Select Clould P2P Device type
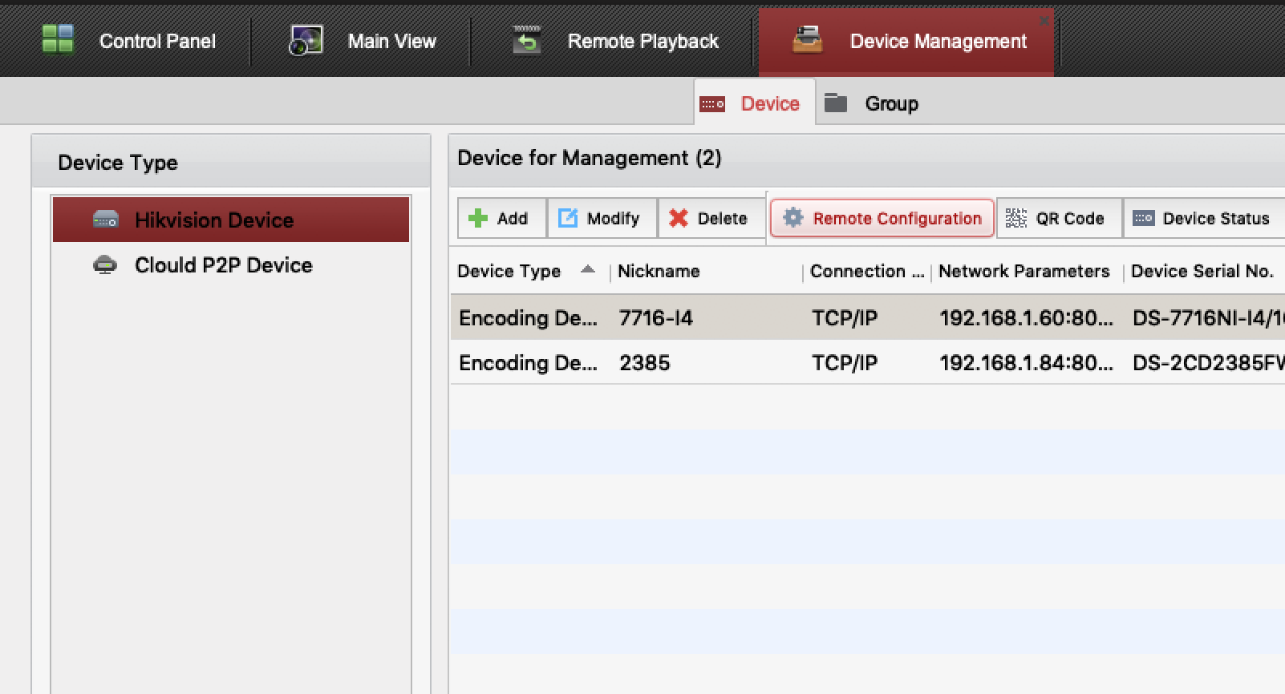This screenshot has width=1285, height=694. 223,265
